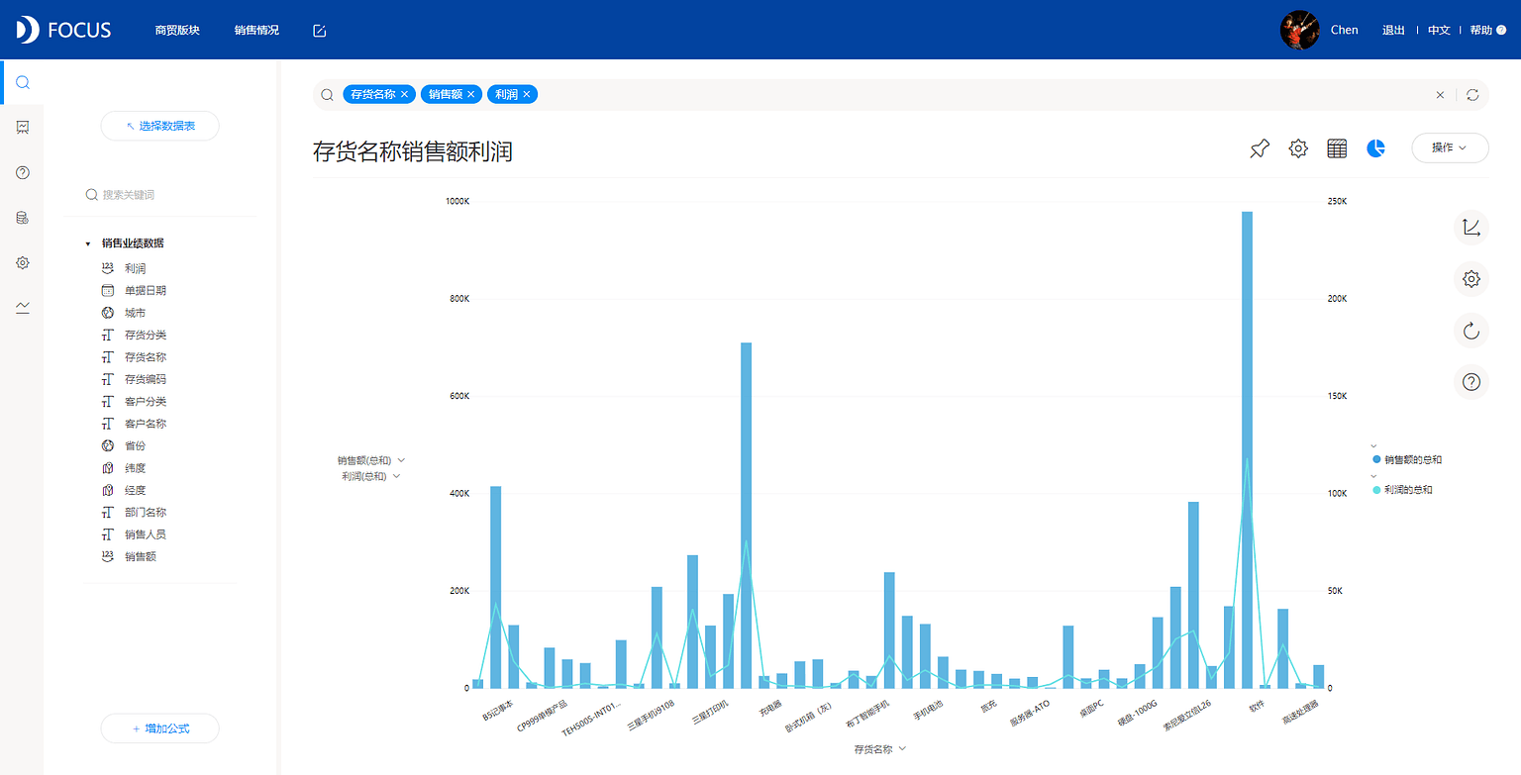The height and width of the screenshot is (775, 1521).
Task: Open the 帮助 link
Action: click(x=1480, y=31)
